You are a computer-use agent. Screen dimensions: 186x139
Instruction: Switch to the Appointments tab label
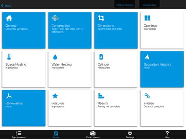click(x=19, y=137)
